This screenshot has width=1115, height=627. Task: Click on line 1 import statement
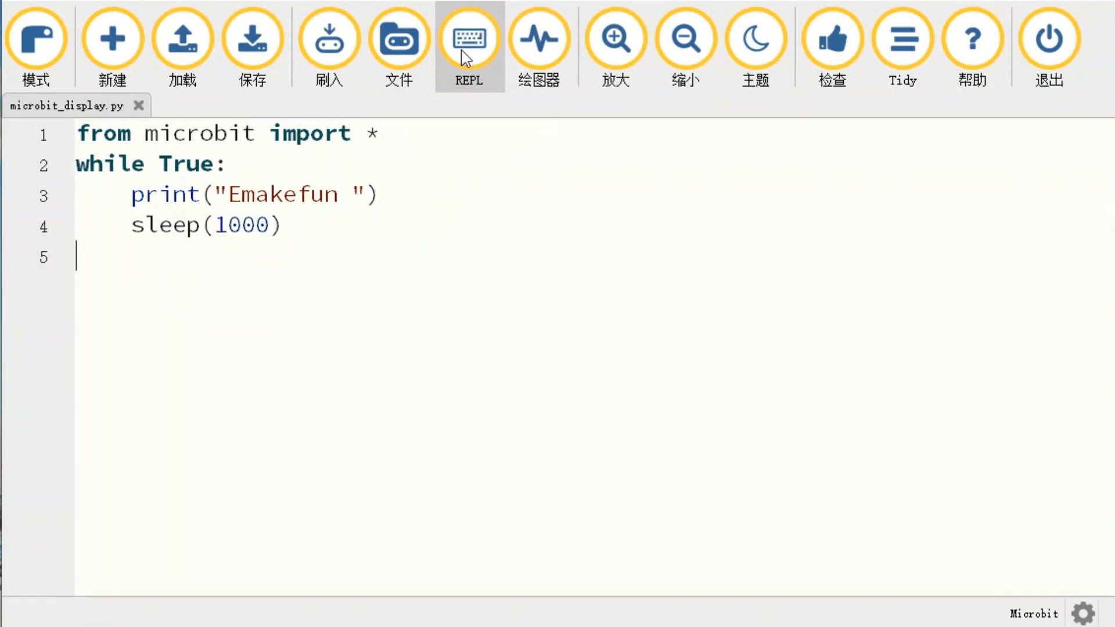(x=228, y=134)
